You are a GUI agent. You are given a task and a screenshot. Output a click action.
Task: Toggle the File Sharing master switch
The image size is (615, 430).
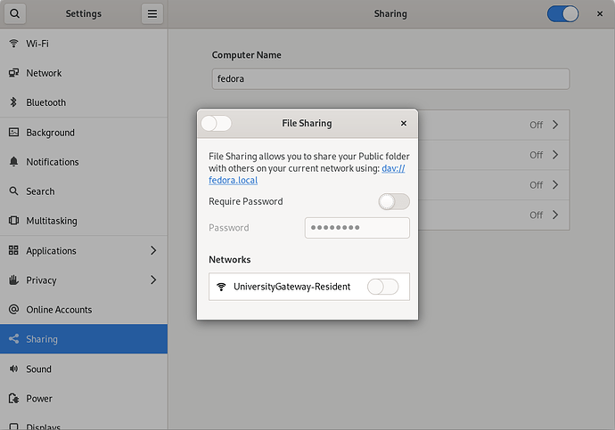point(217,124)
